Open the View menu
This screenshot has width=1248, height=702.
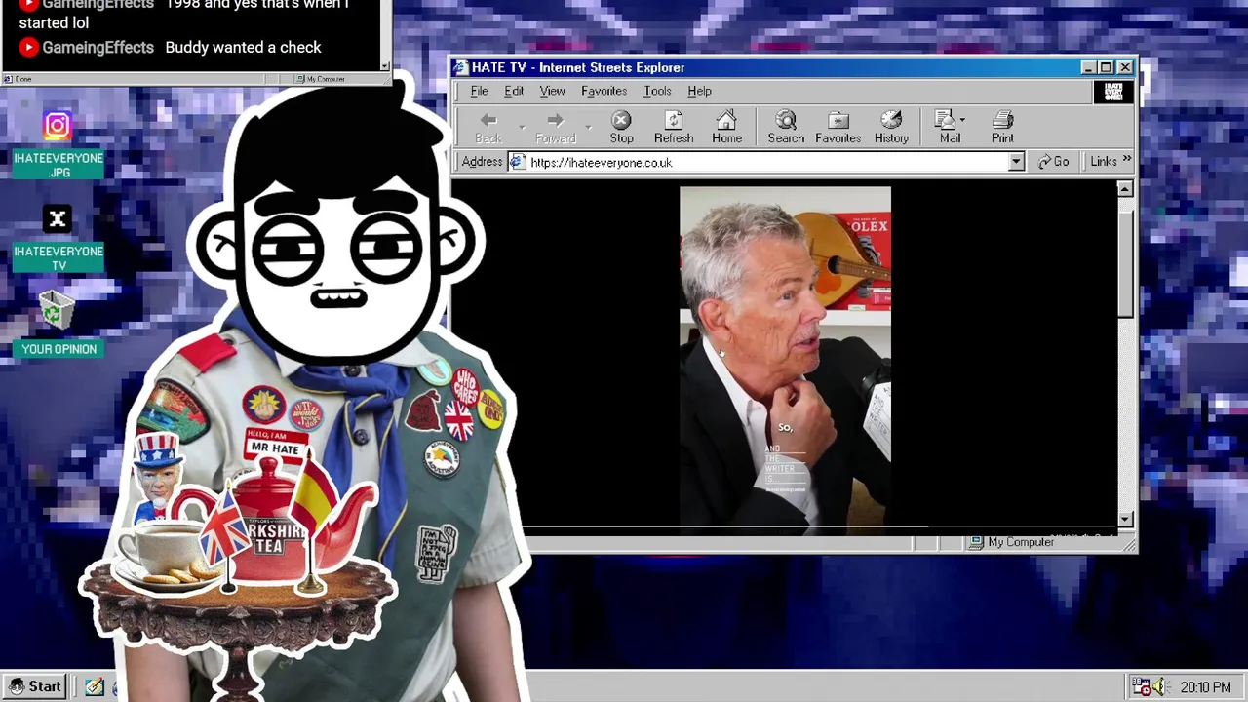pyautogui.click(x=552, y=91)
